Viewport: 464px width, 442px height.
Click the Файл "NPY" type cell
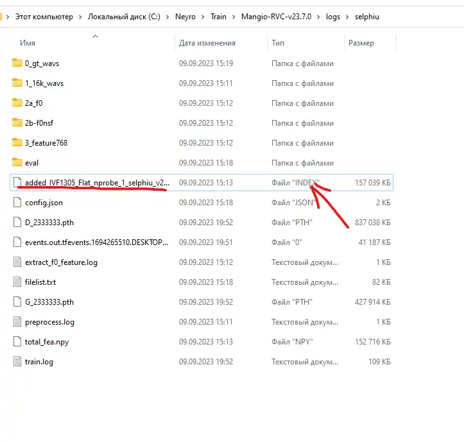coord(292,342)
